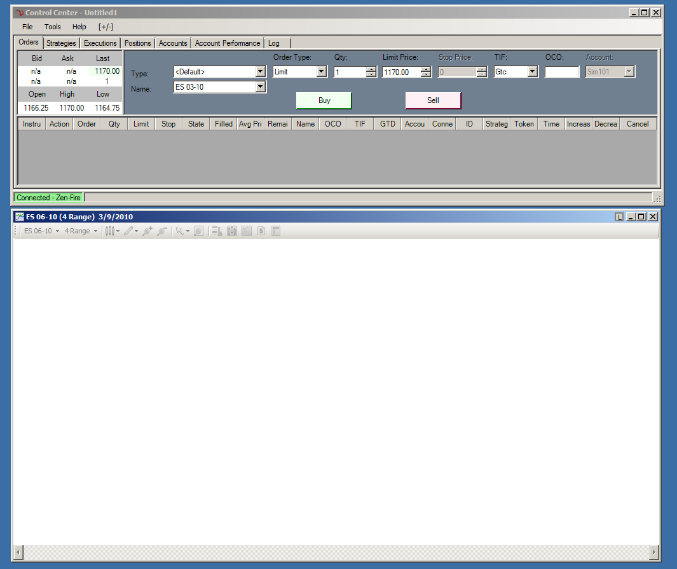677x569 pixels.
Task: Expand the Type <Default> combo box
Action: point(261,72)
